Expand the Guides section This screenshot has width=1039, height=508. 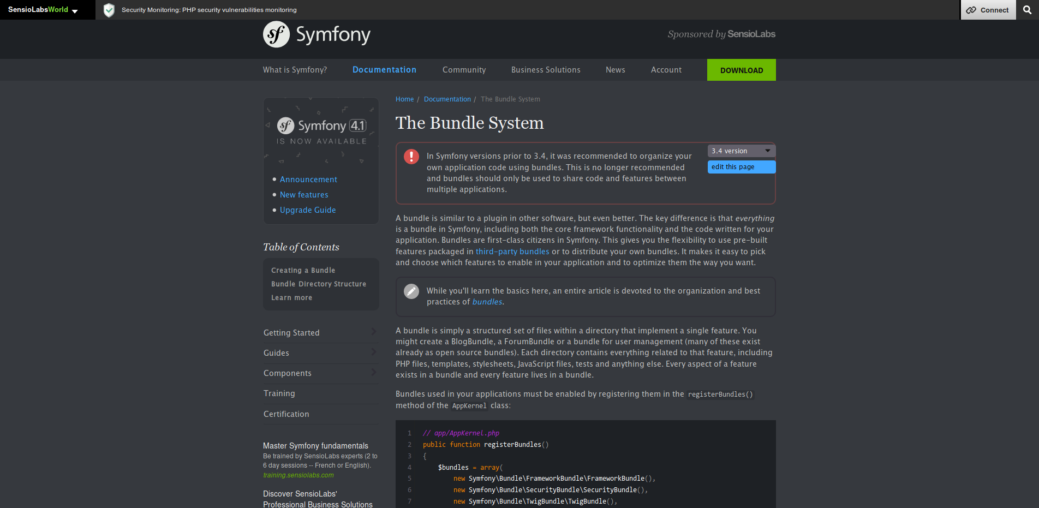pos(374,352)
